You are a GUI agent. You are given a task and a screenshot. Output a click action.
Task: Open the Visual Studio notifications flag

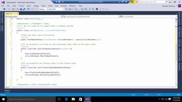[132, 2]
